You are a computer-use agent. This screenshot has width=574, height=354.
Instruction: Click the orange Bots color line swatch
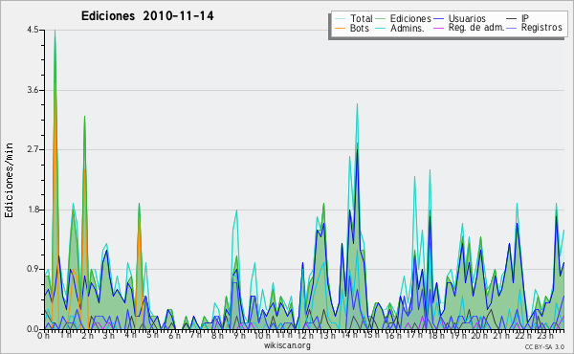tap(340, 28)
